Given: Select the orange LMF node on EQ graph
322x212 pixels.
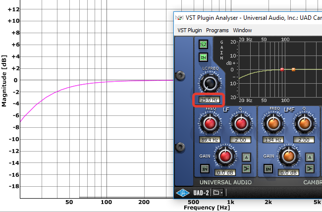Looking at the screenshot, I should [x=293, y=70].
